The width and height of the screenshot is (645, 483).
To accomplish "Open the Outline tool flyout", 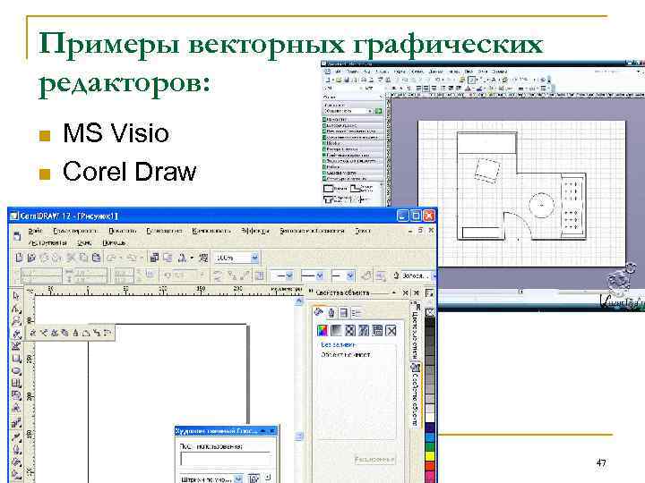I will [16, 450].
